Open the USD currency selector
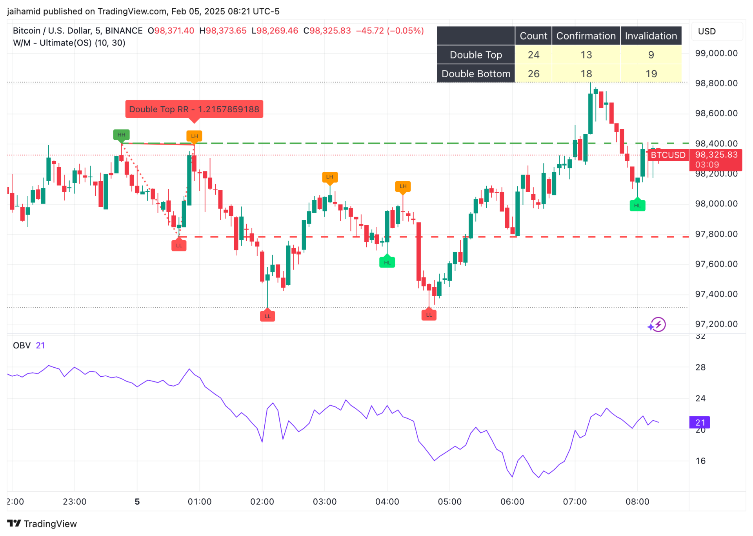Screen dimensions: 753x536 click(716, 31)
